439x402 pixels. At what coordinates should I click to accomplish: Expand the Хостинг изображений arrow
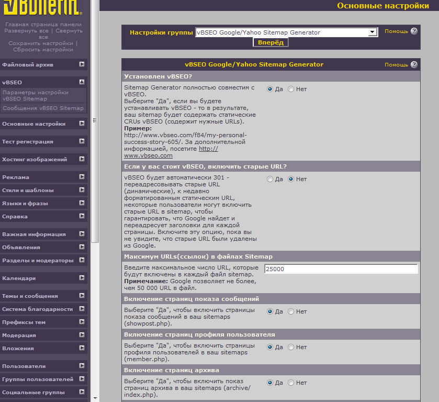tap(82, 159)
